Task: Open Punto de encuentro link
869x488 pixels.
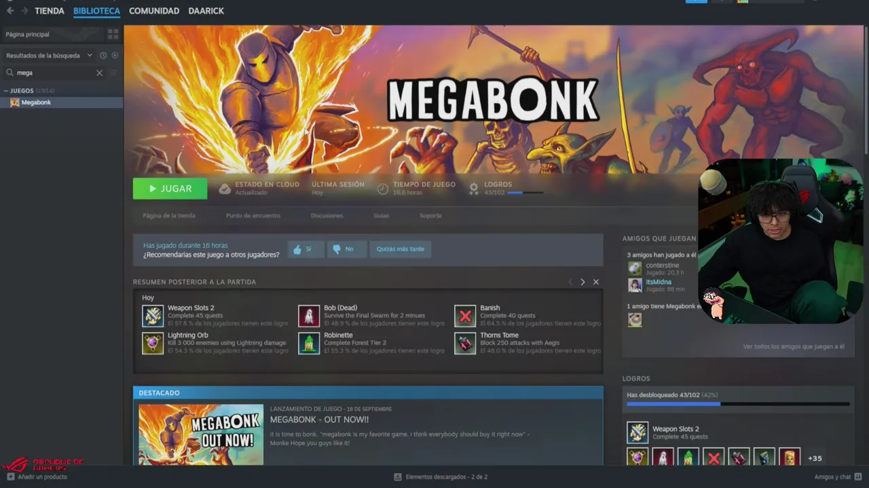Action: point(253,216)
